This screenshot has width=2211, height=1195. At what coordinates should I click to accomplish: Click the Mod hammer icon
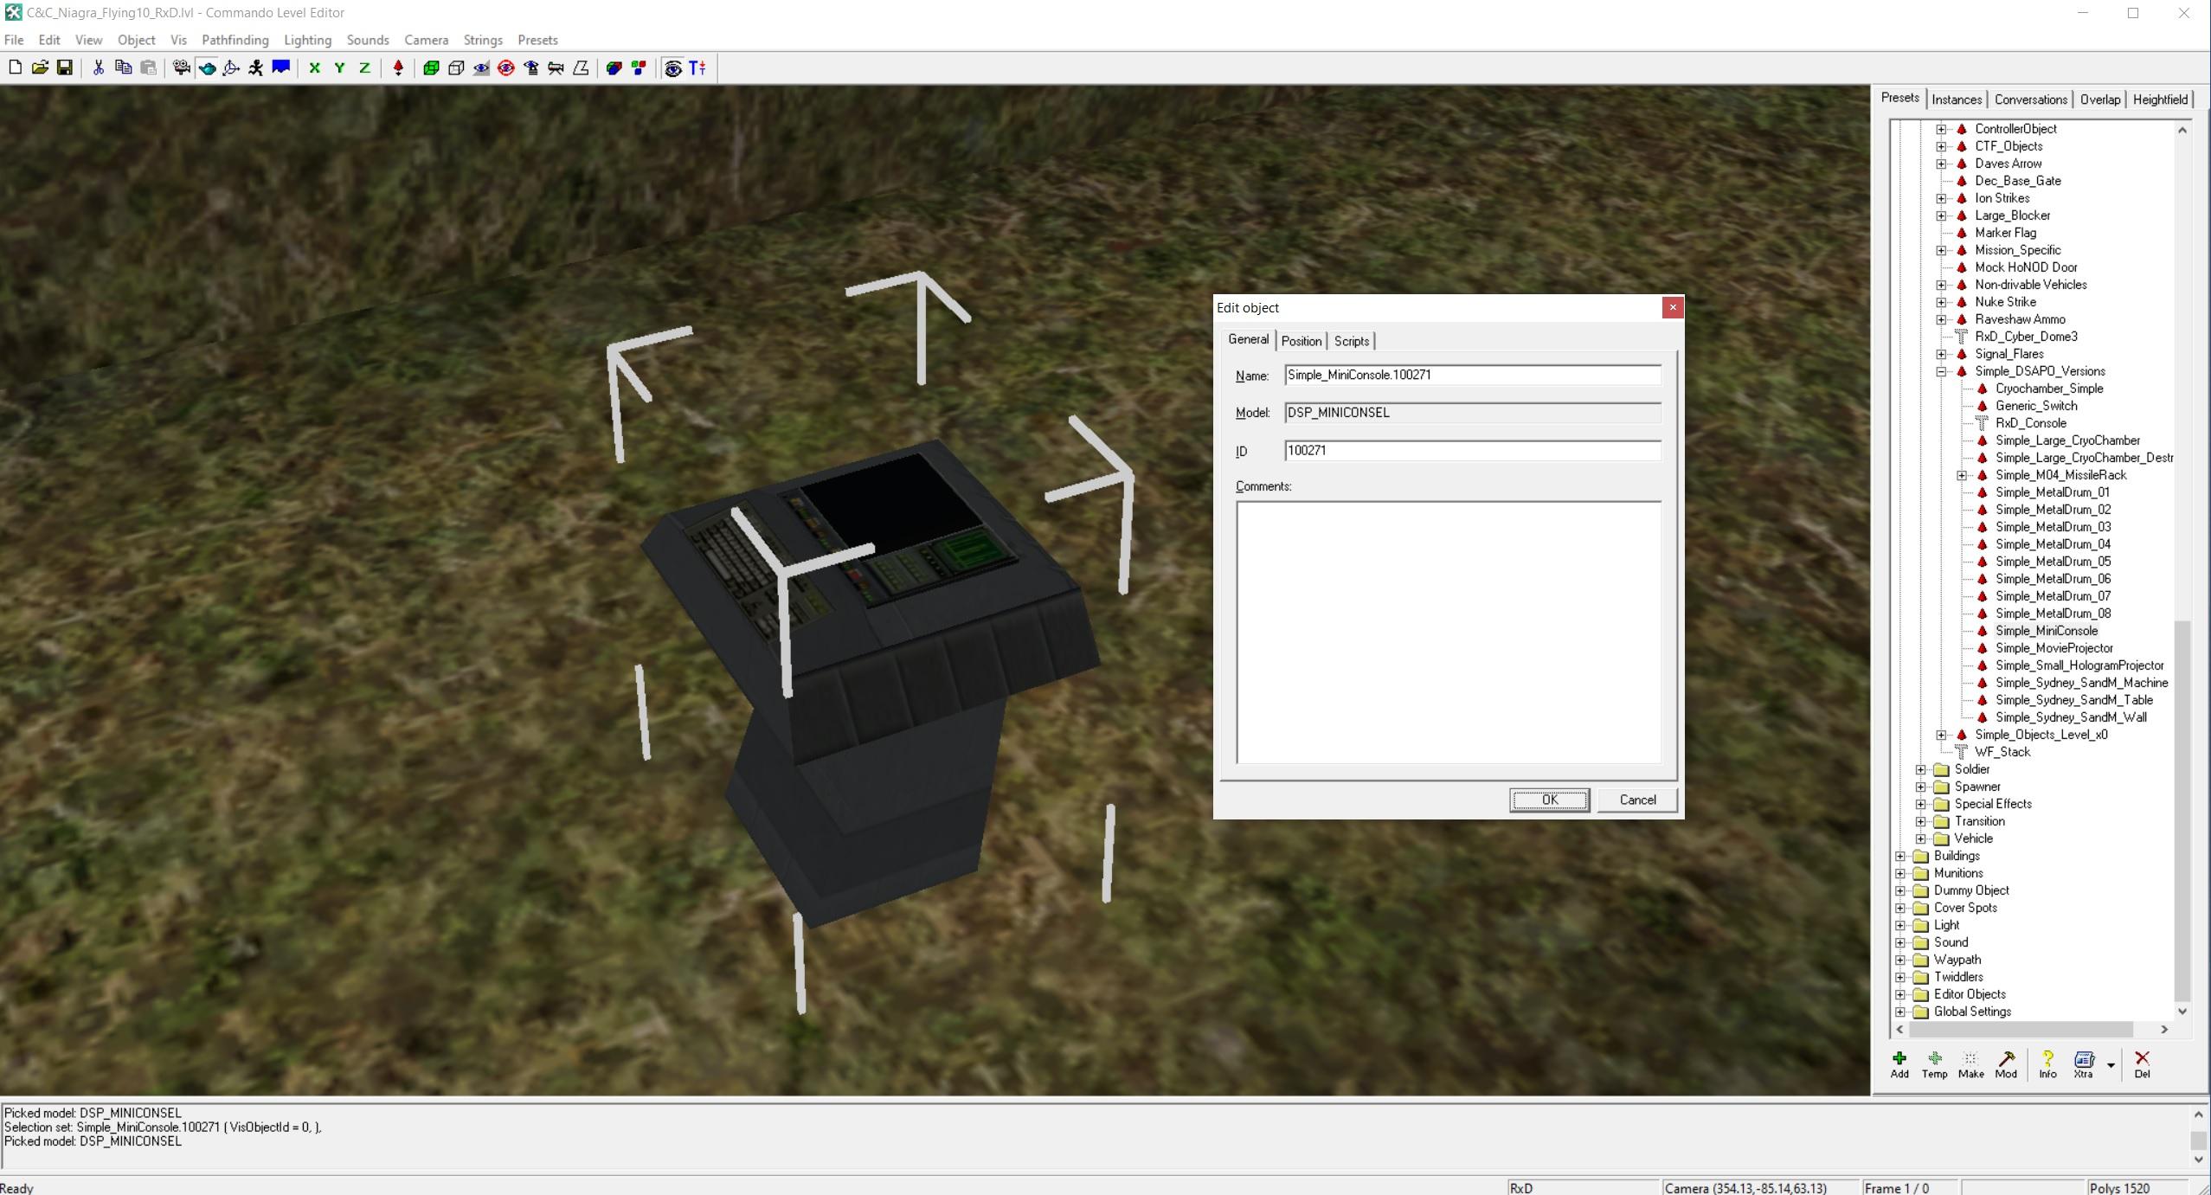coord(2005,1063)
